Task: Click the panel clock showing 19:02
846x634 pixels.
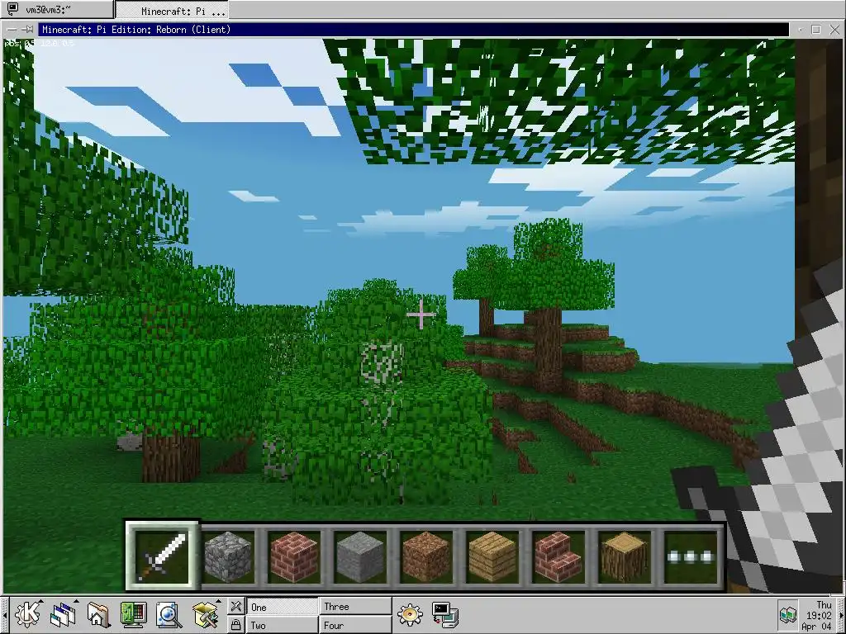Action: click(x=818, y=615)
